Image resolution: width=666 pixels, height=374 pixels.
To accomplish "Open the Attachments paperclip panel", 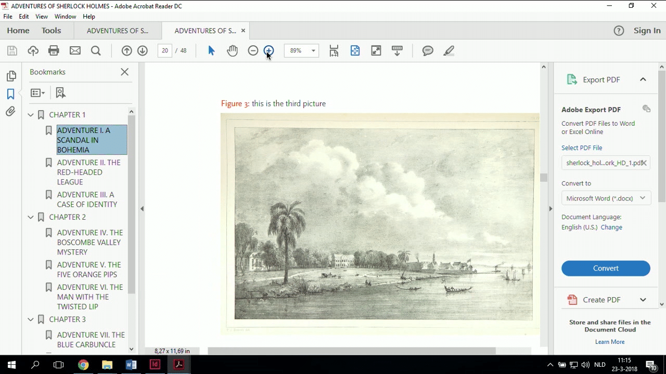I will (10, 112).
